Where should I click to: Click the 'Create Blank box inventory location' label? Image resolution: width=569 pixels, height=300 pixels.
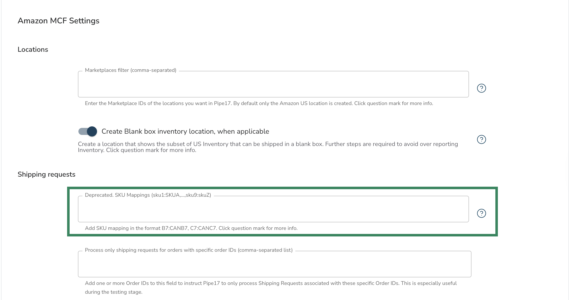click(x=185, y=131)
